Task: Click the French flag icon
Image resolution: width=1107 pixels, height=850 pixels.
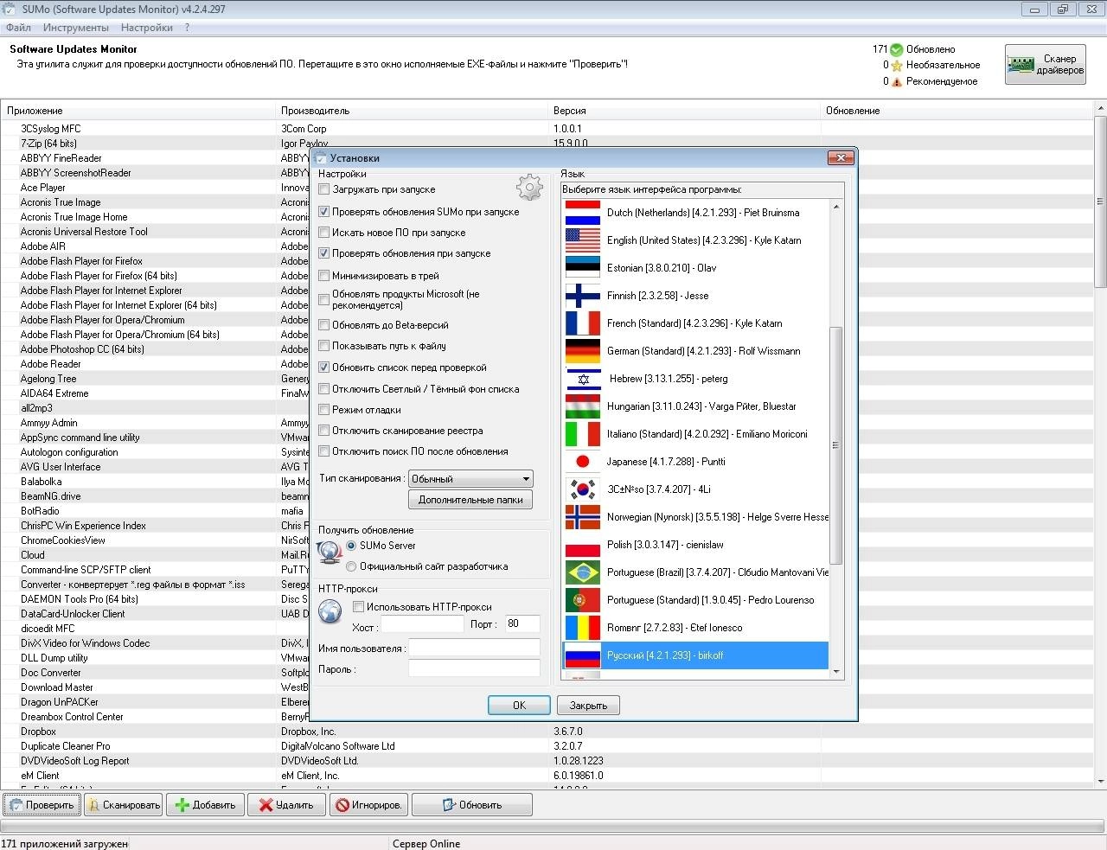Action: coord(582,323)
